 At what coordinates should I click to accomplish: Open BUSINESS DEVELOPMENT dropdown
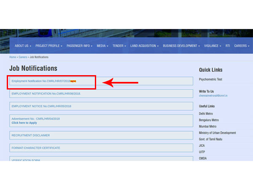tap(181, 46)
